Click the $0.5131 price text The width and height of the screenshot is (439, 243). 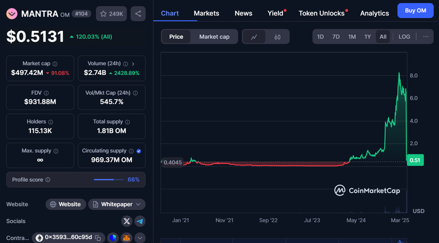[x=35, y=37]
